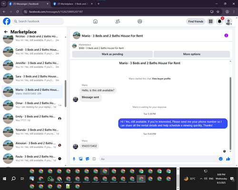
Task: Click Mark as pending button
Action: [112, 54]
